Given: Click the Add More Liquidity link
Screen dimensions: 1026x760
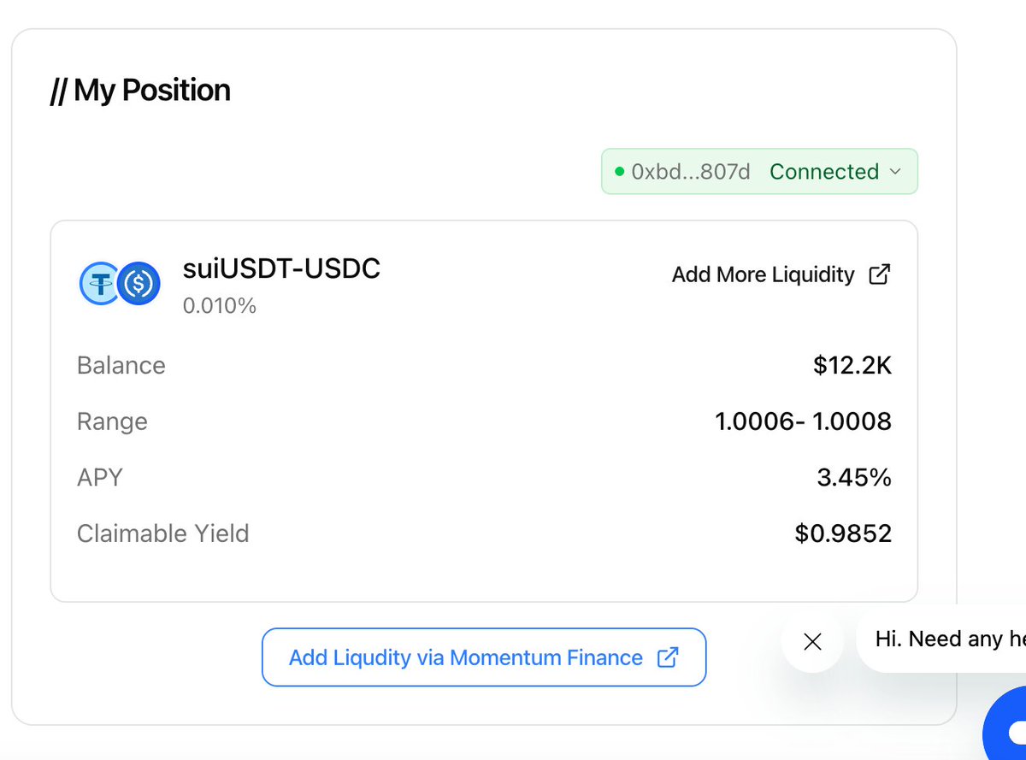Looking at the screenshot, I should tap(763, 274).
